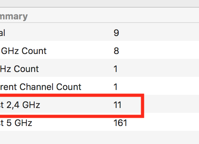Click the Channel Count value 1
This screenshot has width=199, height=144.
coord(116,87)
